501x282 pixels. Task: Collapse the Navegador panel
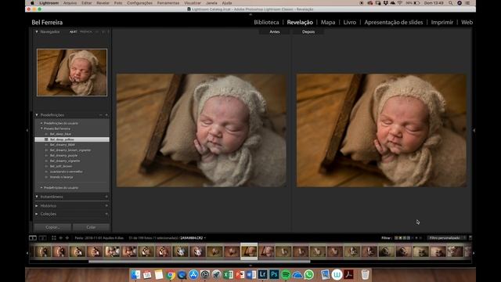point(37,31)
